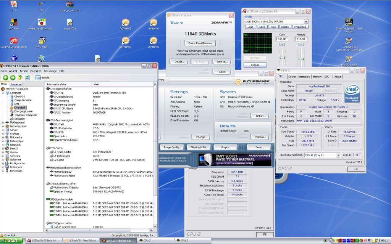Open the WMEncoder desktop icon
The height and width of the screenshot is (244, 391).
[42, 42]
